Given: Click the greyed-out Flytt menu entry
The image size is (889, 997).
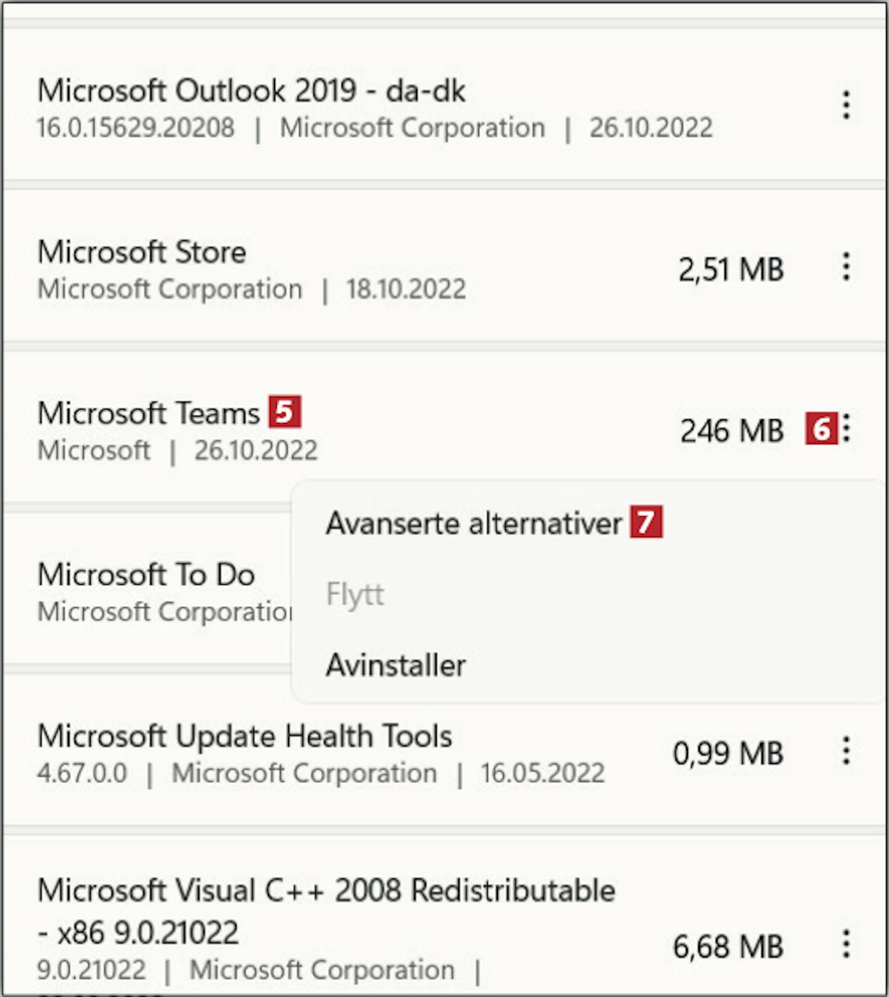Looking at the screenshot, I should click(x=355, y=594).
